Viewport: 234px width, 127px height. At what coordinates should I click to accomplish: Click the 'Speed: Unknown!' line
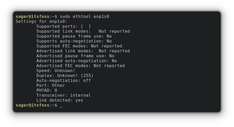[56, 71]
